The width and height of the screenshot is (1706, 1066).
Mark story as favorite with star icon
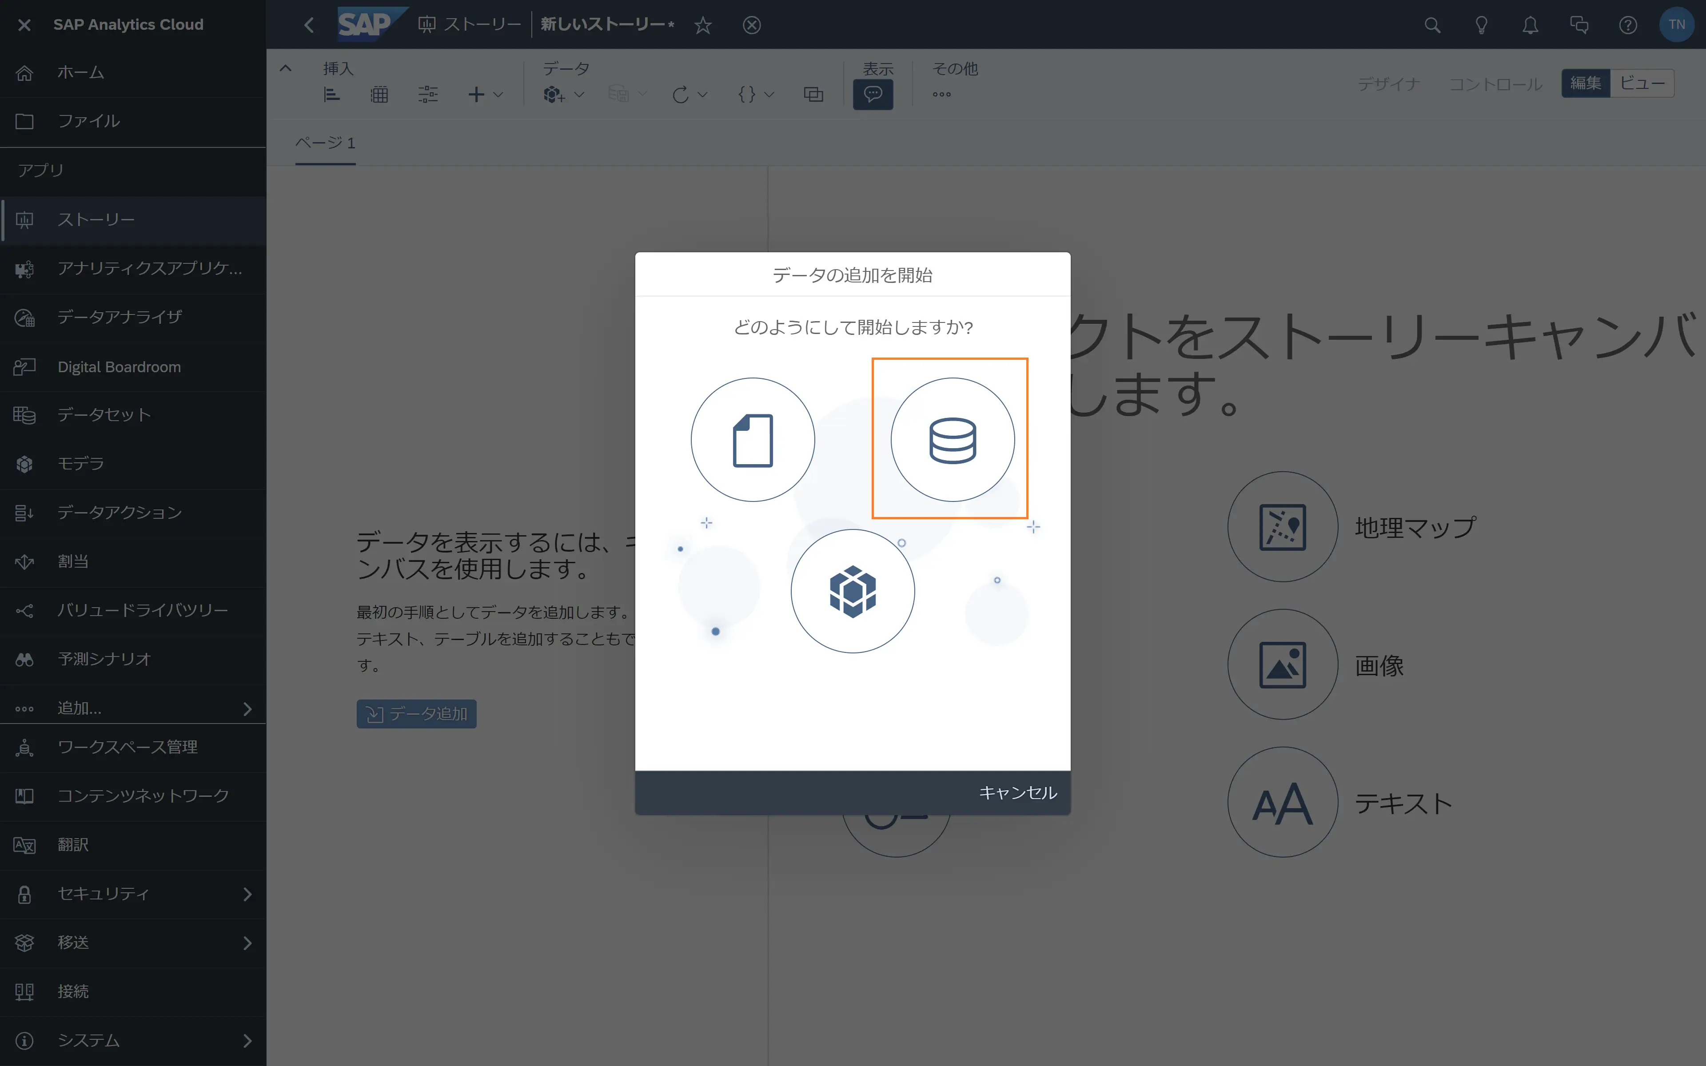coord(703,25)
